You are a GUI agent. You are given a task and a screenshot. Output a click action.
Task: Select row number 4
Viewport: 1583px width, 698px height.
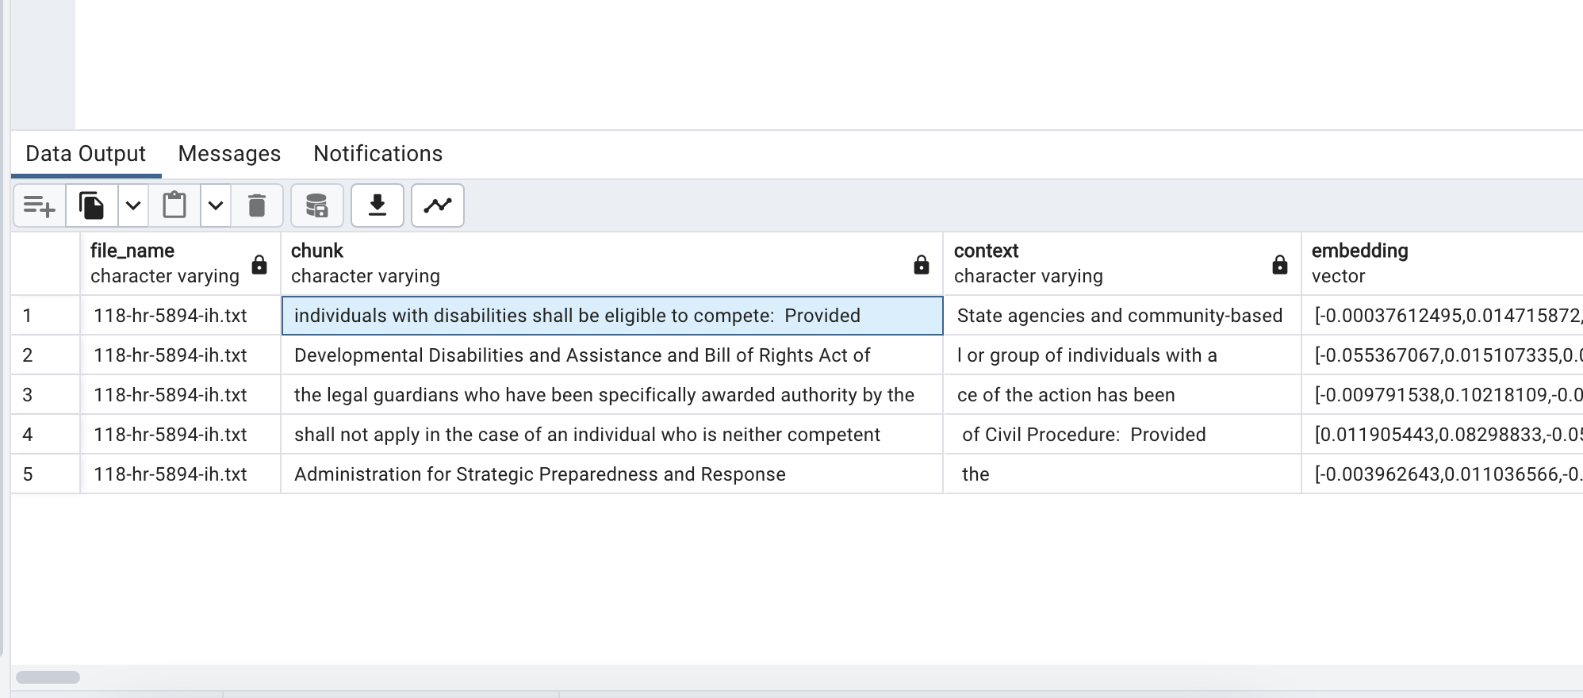45,435
